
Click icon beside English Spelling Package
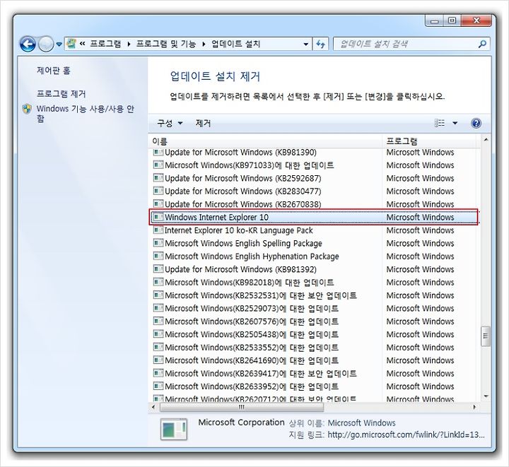click(158, 243)
